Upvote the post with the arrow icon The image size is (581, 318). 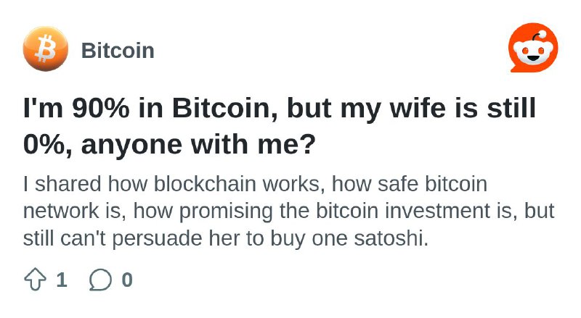pos(35,280)
